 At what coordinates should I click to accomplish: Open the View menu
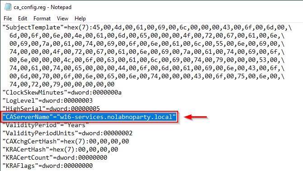(x=62, y=19)
